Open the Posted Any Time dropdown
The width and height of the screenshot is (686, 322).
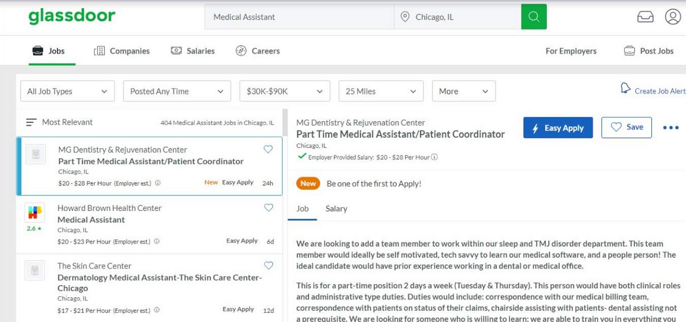[x=177, y=91]
